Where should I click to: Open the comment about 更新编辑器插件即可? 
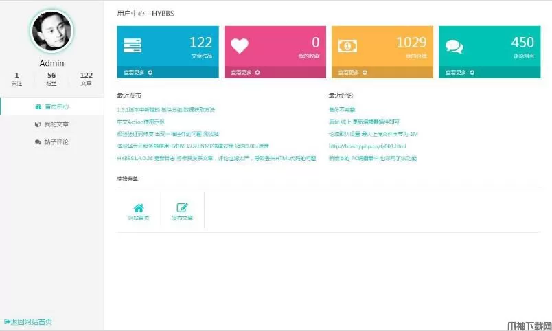364,122
